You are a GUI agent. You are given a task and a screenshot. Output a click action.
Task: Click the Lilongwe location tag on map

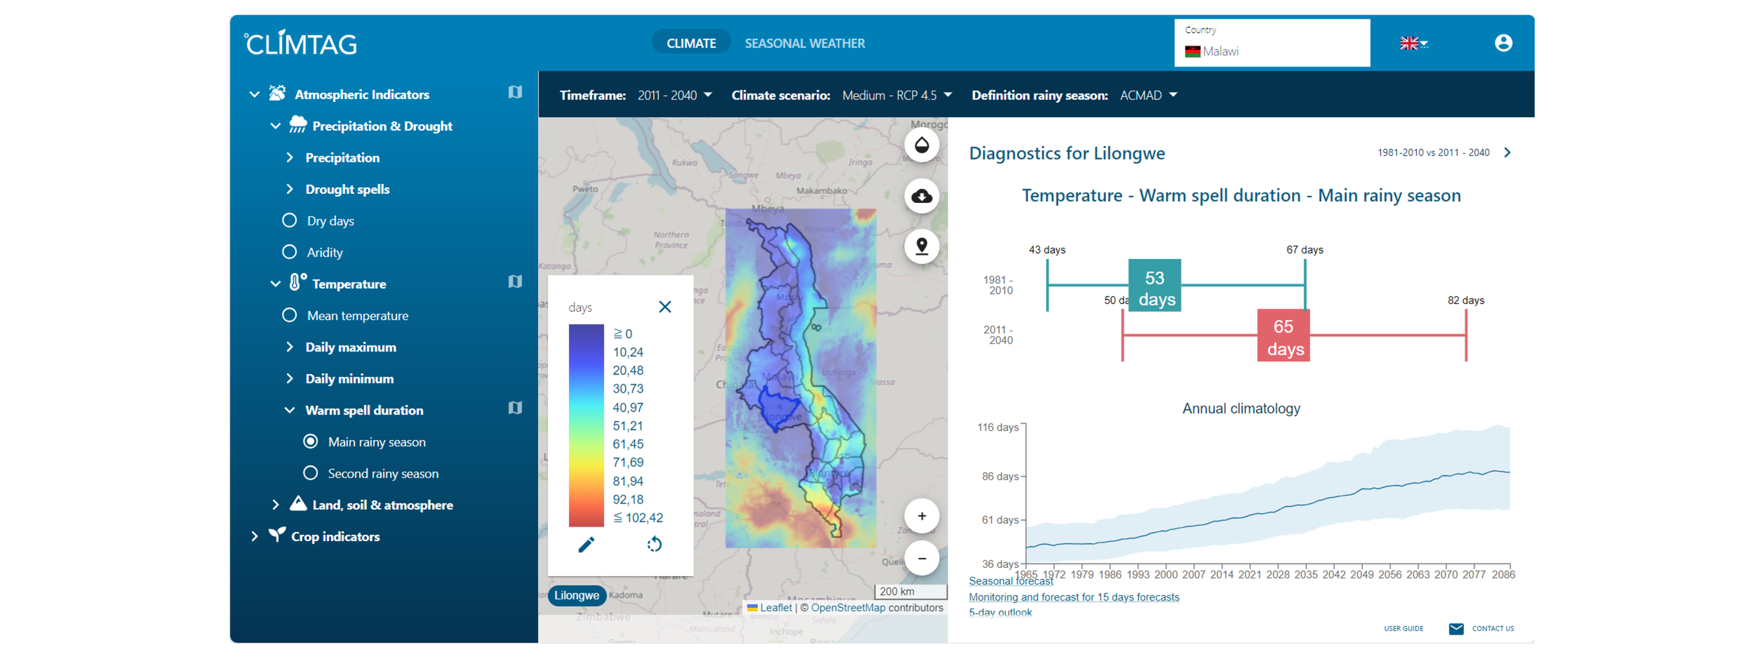[576, 596]
